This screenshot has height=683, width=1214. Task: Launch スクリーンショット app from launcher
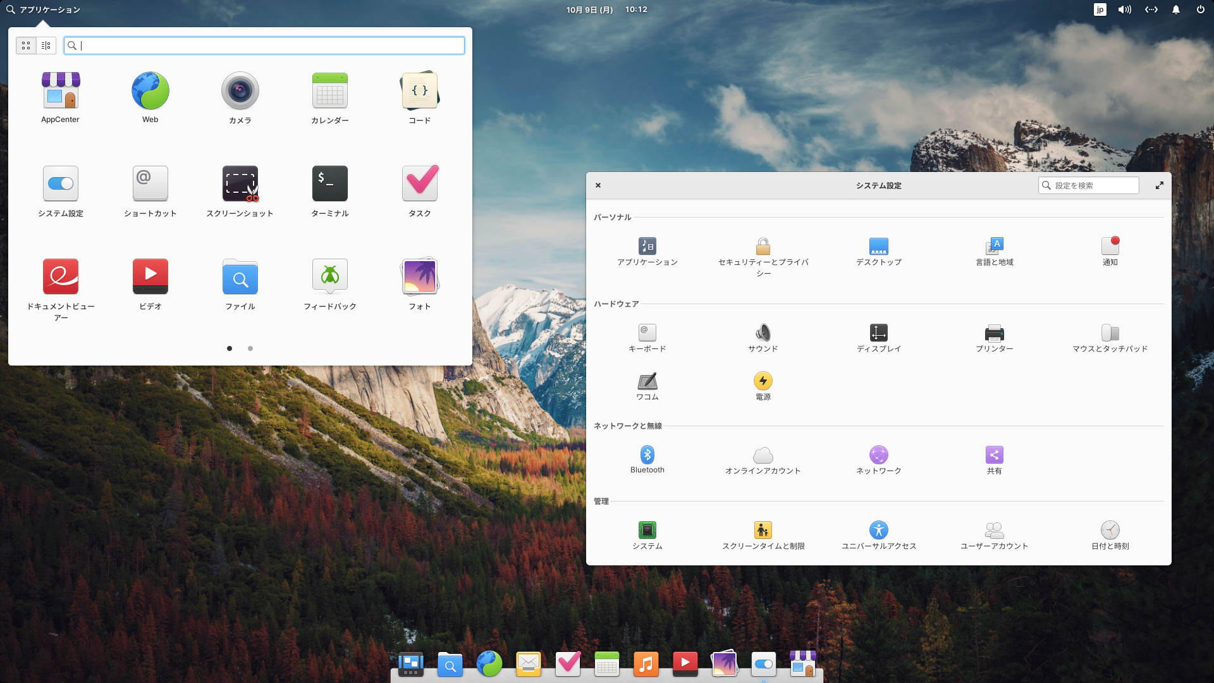pyautogui.click(x=240, y=184)
